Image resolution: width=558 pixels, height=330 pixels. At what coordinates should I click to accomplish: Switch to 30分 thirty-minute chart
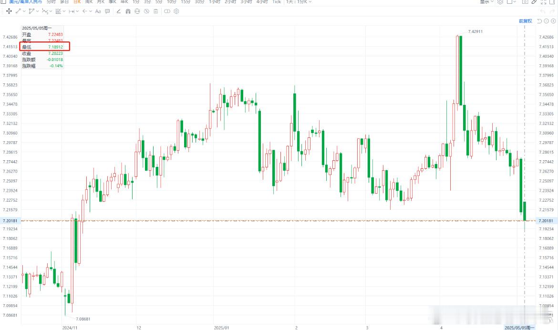click(x=200, y=2)
